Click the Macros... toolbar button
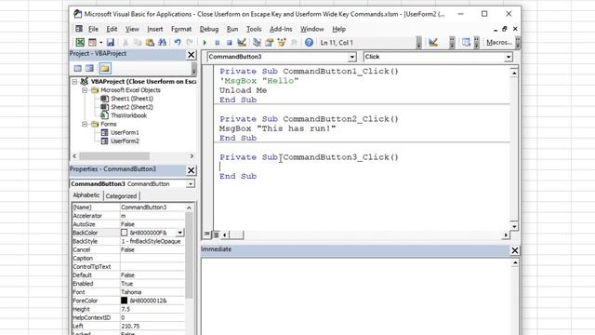The image size is (595, 335). [499, 43]
